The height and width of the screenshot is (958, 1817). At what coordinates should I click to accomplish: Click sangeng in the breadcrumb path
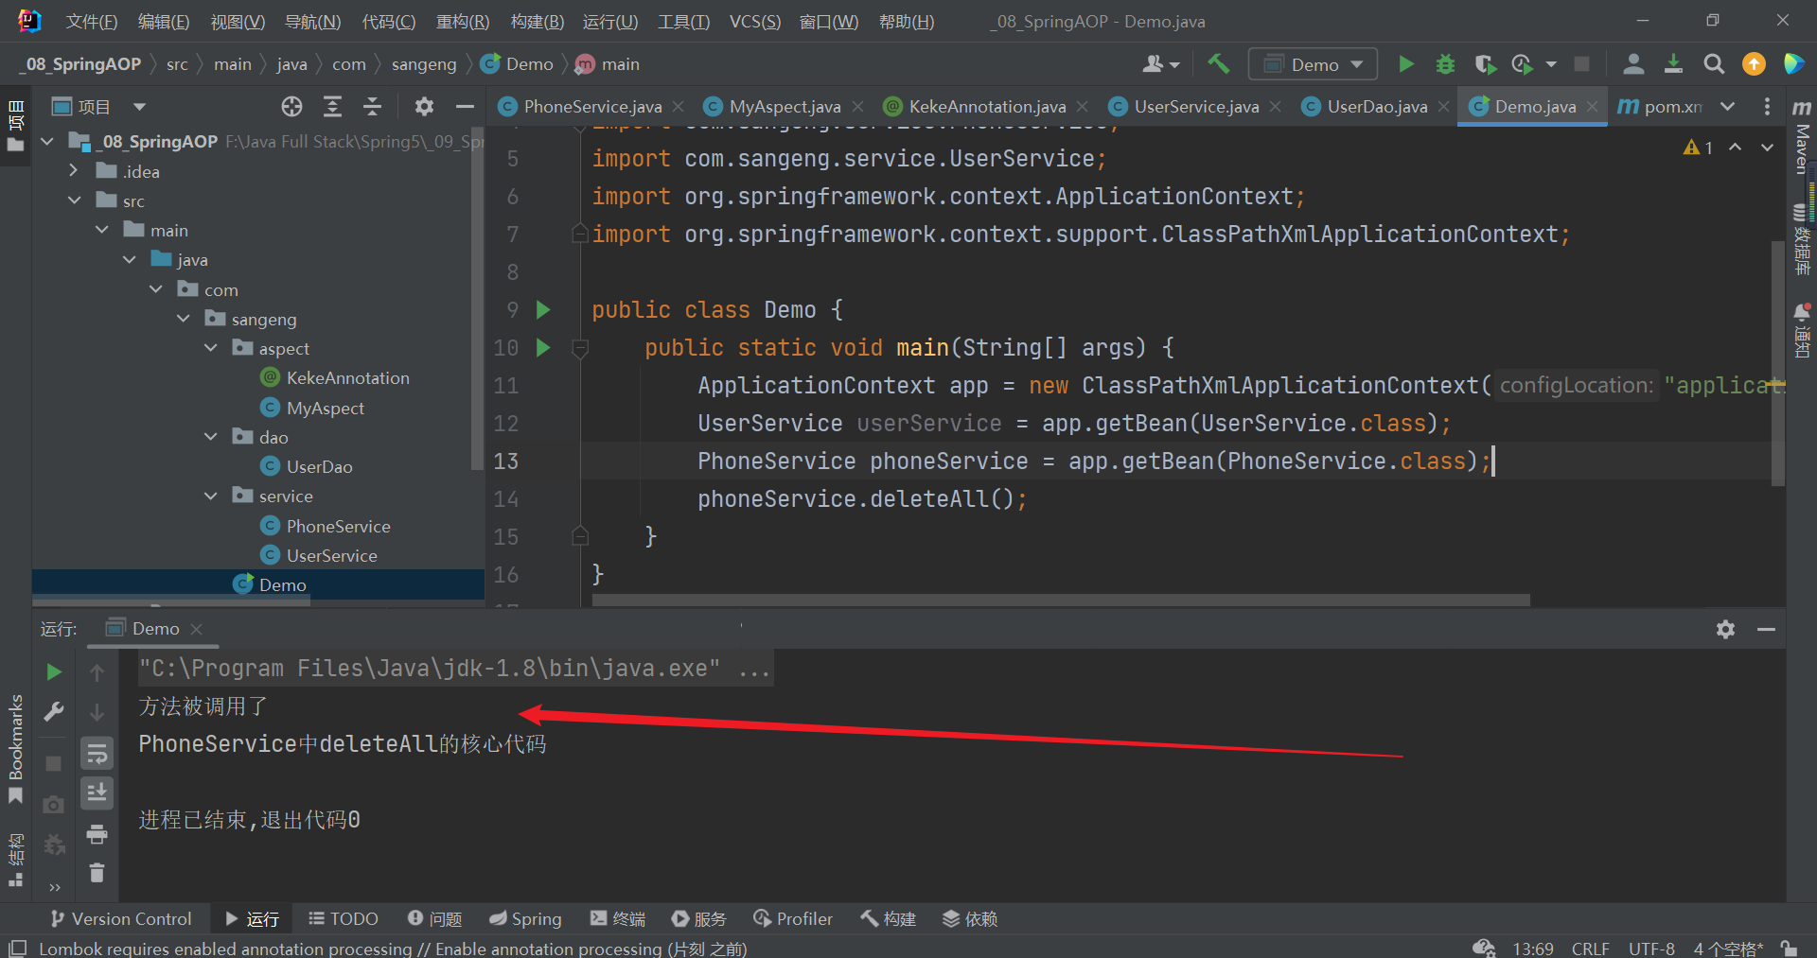(x=423, y=64)
